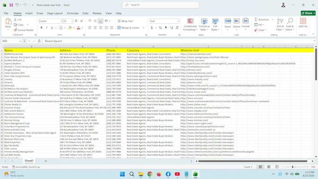Click the Orientation text angle icon
The height and width of the screenshot is (179, 318).
107,21
